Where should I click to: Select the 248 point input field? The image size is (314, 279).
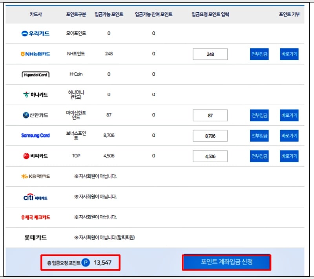tap(210, 54)
